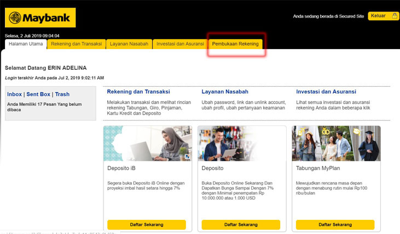Viewport: 400px width, 234px height.
Task: Click 'Segera buka Deposito iB Online' description
Action: [x=146, y=185]
